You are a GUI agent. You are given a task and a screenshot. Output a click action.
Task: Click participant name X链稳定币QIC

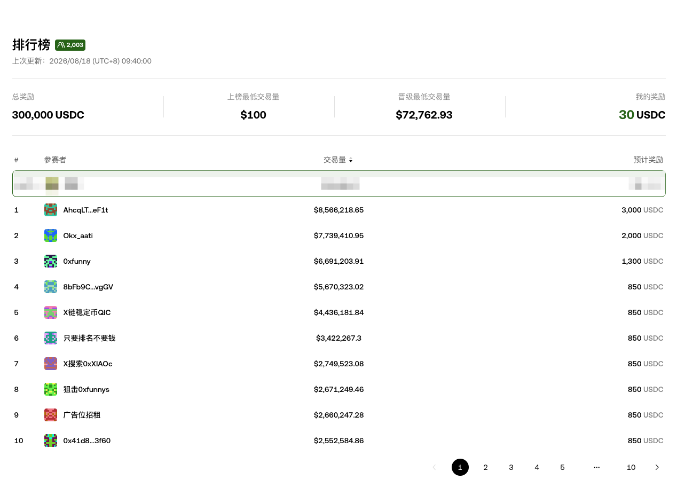pos(87,312)
